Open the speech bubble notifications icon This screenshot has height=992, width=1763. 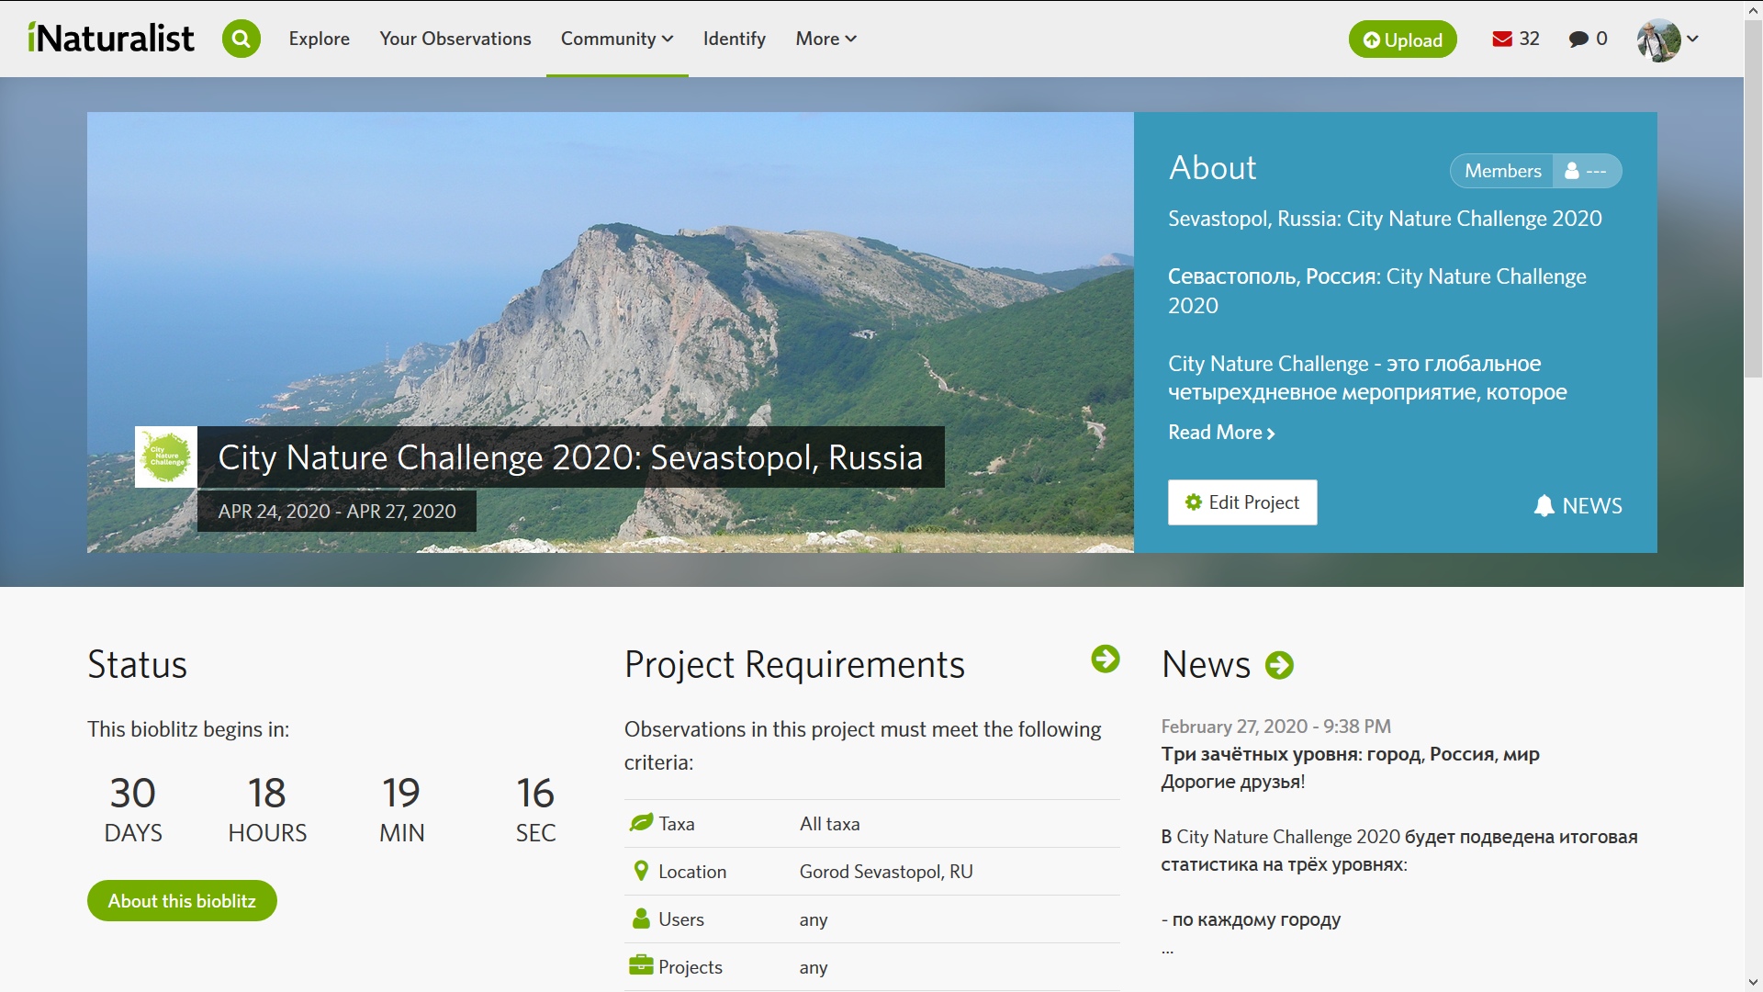[x=1578, y=39]
